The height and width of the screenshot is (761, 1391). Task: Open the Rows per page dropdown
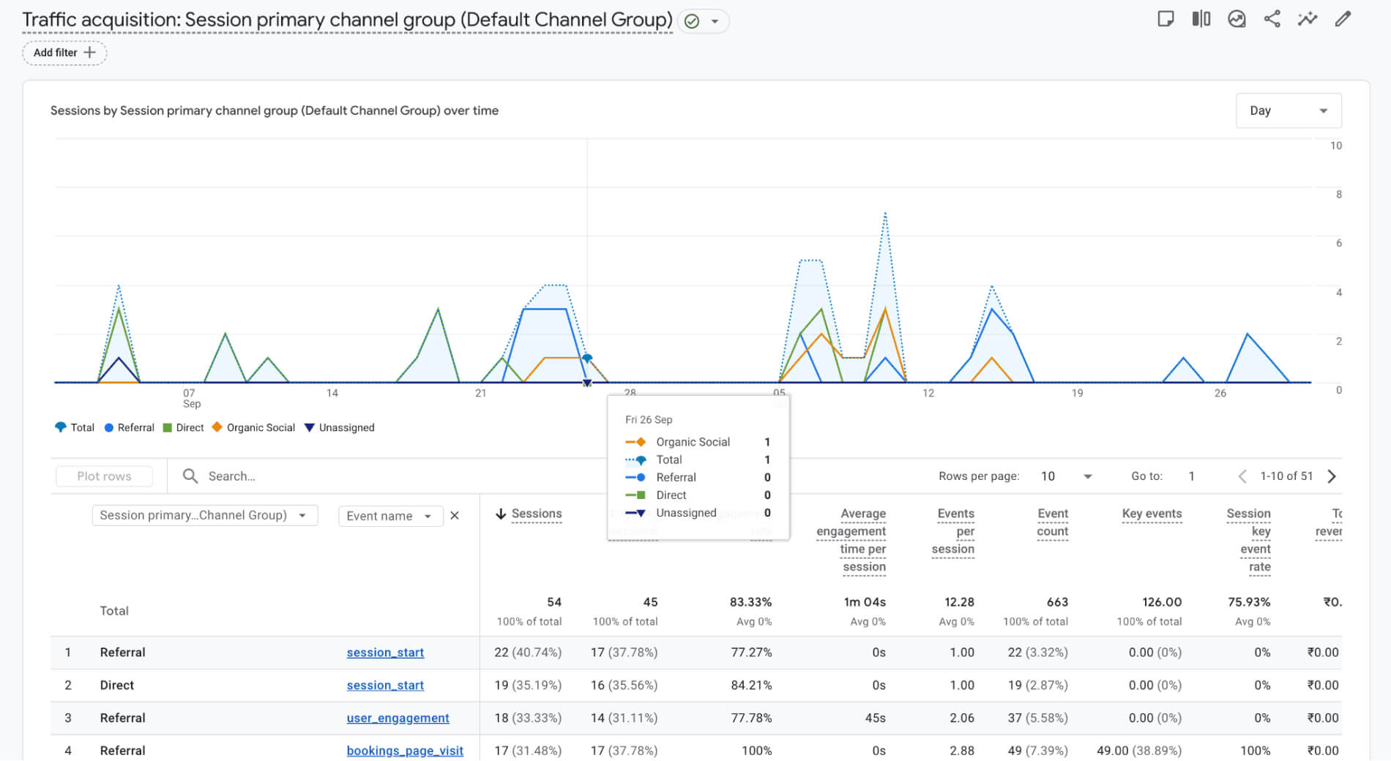(1065, 476)
